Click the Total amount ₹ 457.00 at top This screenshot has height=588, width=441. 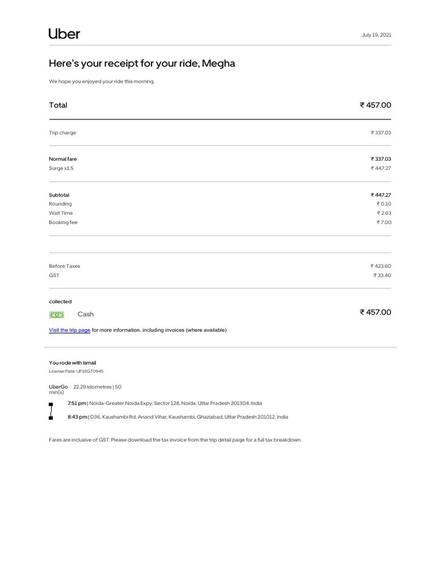(x=375, y=105)
